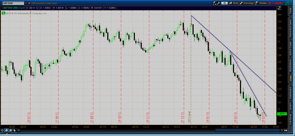Screen dimensions: 295x136
Task: Select the pointer cursor tool
Action: 15,131
